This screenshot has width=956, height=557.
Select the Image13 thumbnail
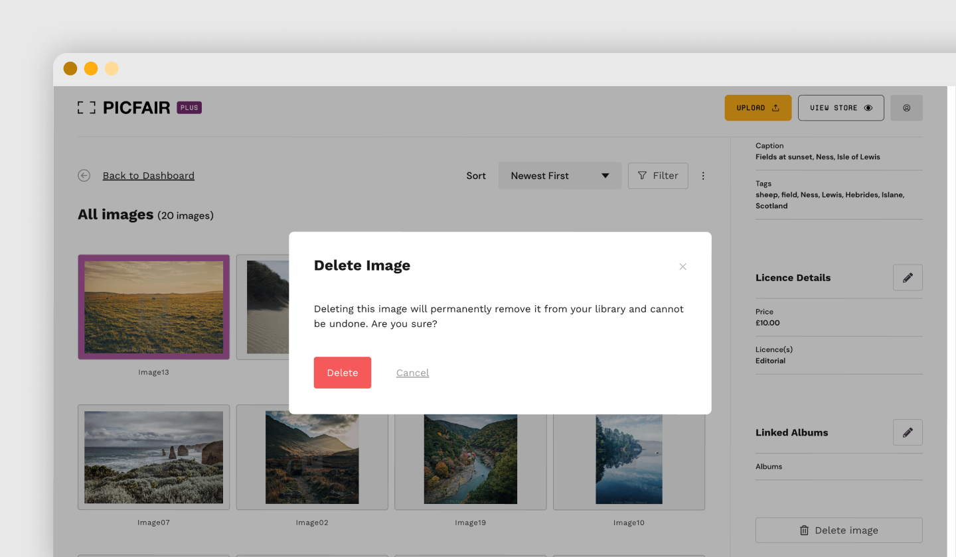pyautogui.click(x=154, y=307)
